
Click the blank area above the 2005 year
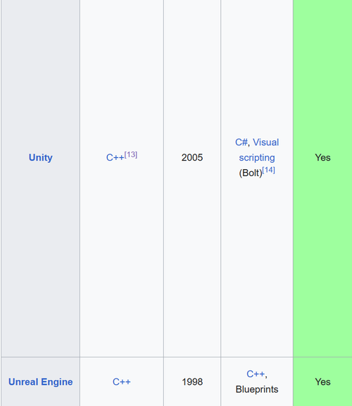(x=192, y=75)
